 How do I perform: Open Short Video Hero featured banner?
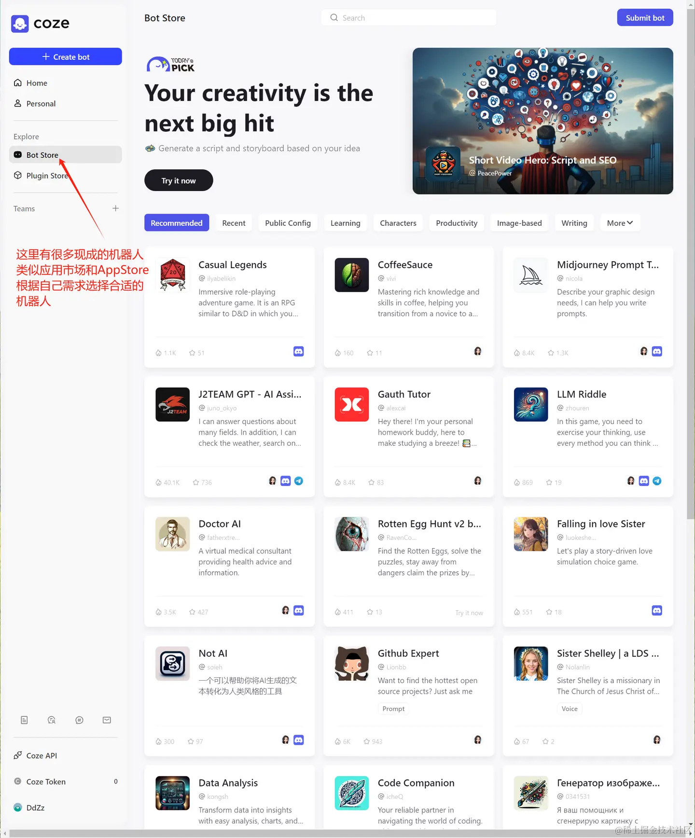click(543, 121)
